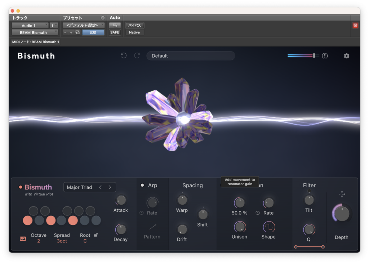
Task: Change the Spread value 3oct
Action: (x=62, y=241)
